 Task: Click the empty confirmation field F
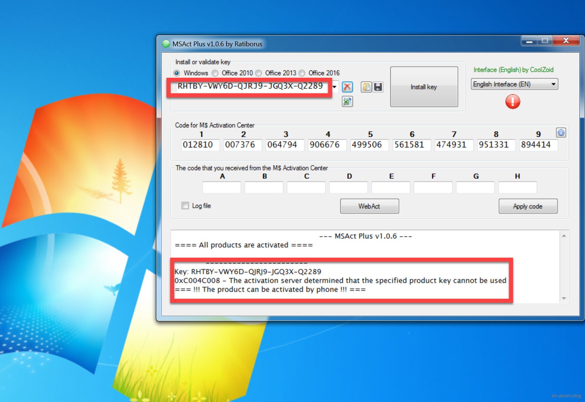433,187
